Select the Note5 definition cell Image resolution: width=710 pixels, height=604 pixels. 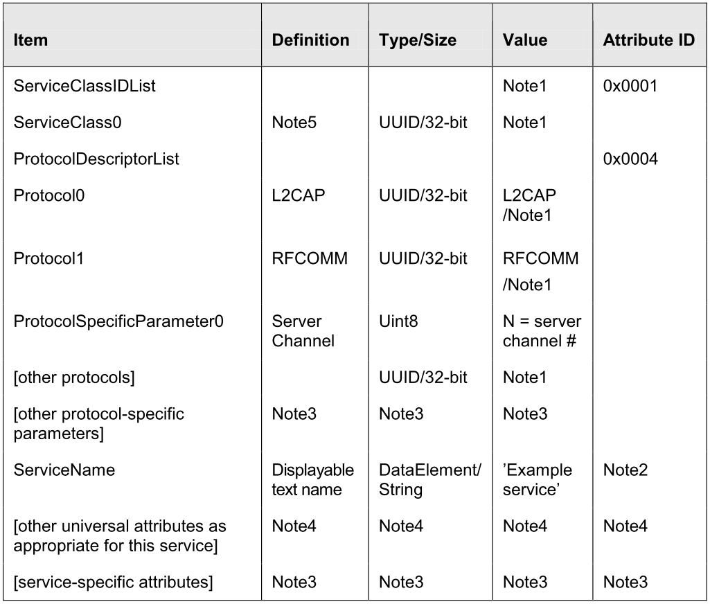click(294, 123)
